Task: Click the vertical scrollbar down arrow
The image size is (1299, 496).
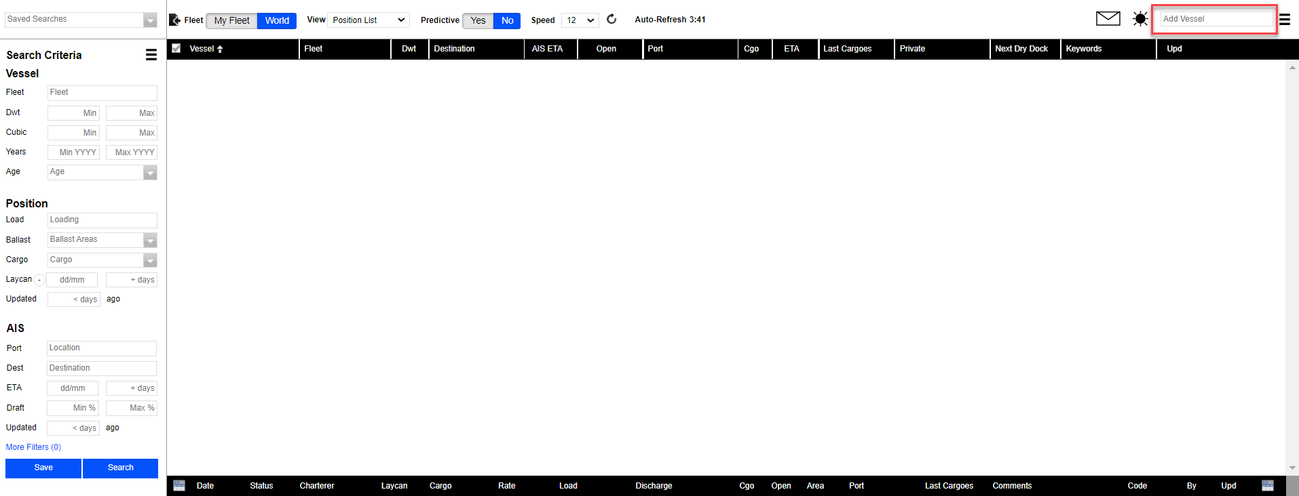Action: tap(1292, 468)
